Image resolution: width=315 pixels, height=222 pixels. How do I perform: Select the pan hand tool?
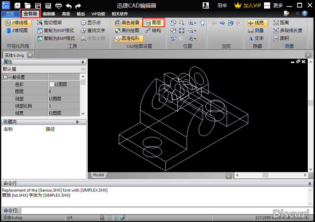[x=202, y=23]
